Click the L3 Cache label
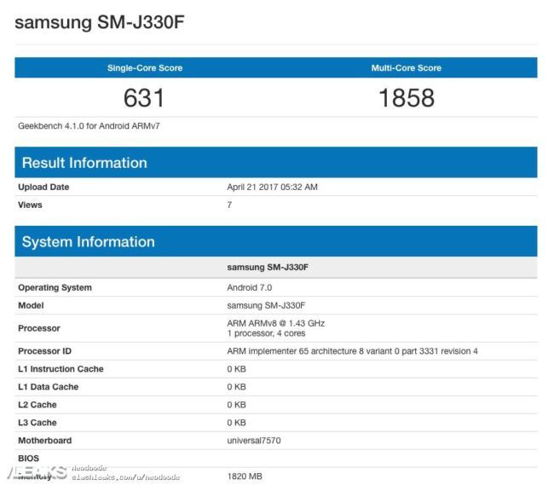Viewport: 554px width, 491px height. point(38,423)
